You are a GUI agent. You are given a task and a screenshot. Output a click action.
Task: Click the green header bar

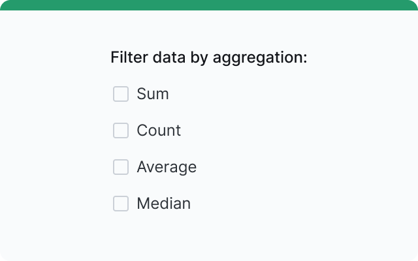(209, 5)
